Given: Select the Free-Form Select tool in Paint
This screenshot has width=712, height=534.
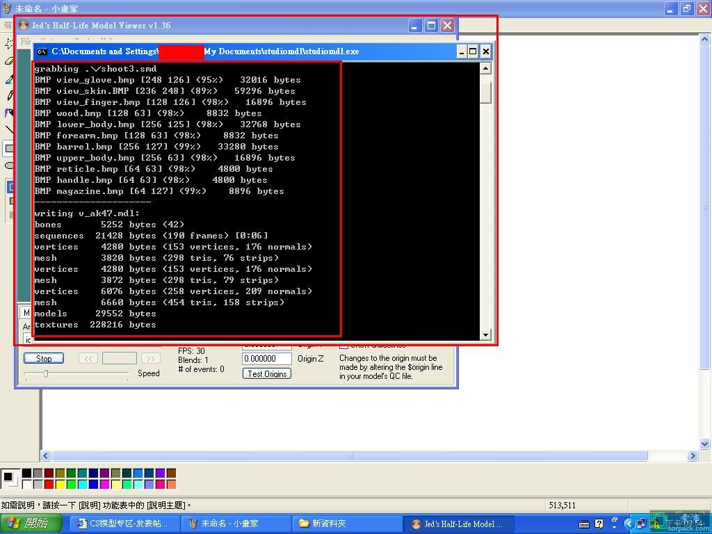Looking at the screenshot, I should [8, 44].
